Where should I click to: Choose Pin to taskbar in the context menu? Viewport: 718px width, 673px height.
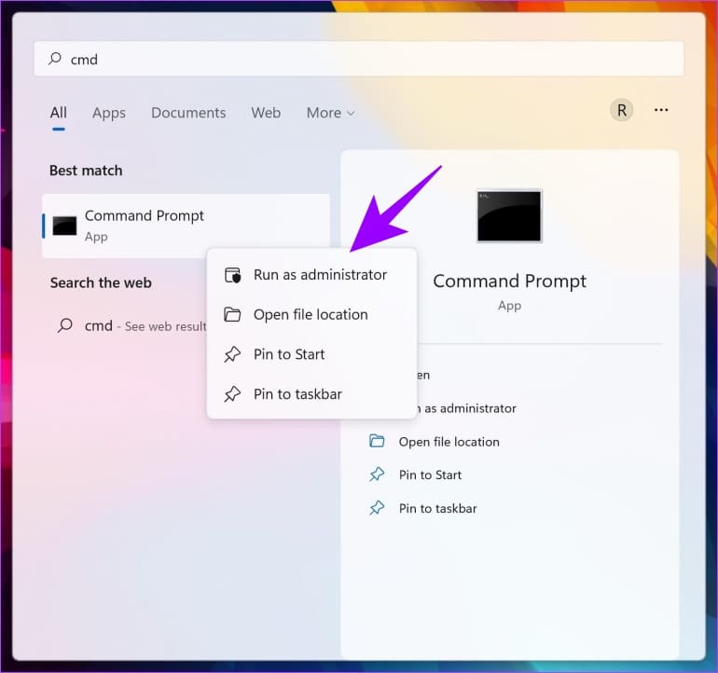point(311,394)
